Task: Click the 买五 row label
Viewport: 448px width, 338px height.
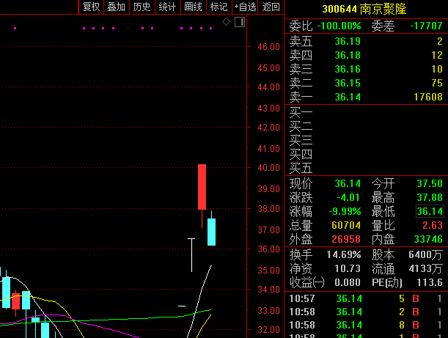Action: point(301,169)
